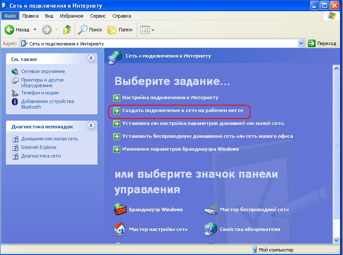Open Internet Explorer troubleshooter link
Image resolution: width=343 pixels, height=255 pixels.
point(39,147)
